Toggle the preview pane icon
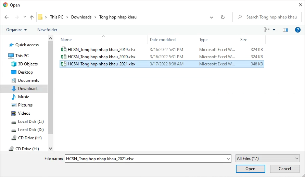 (x=285, y=30)
